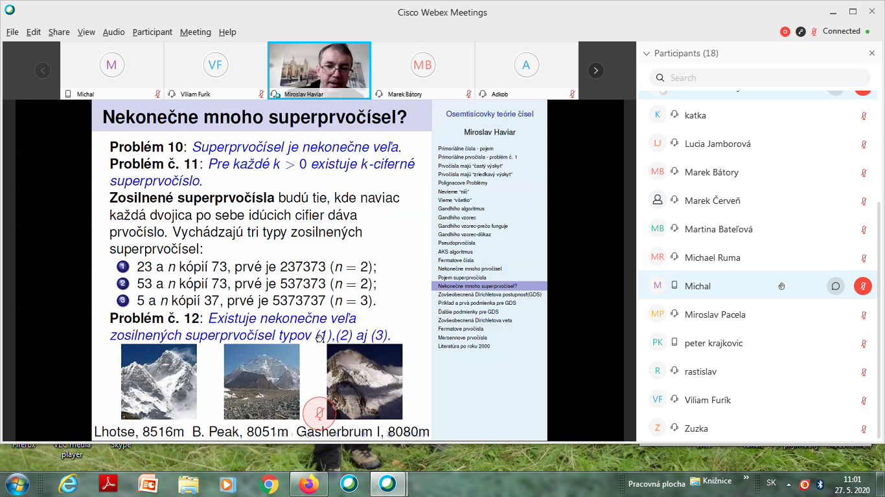The height and width of the screenshot is (497, 885).
Task: Click the Bluetooth tray icon
Action: point(820,484)
